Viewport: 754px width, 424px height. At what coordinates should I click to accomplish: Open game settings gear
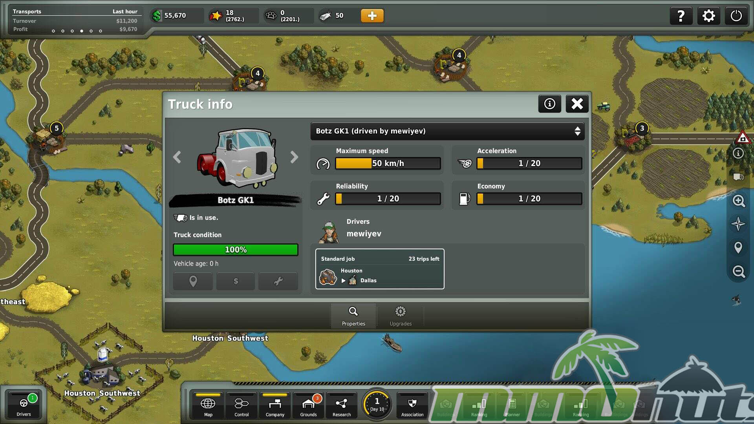pos(708,16)
